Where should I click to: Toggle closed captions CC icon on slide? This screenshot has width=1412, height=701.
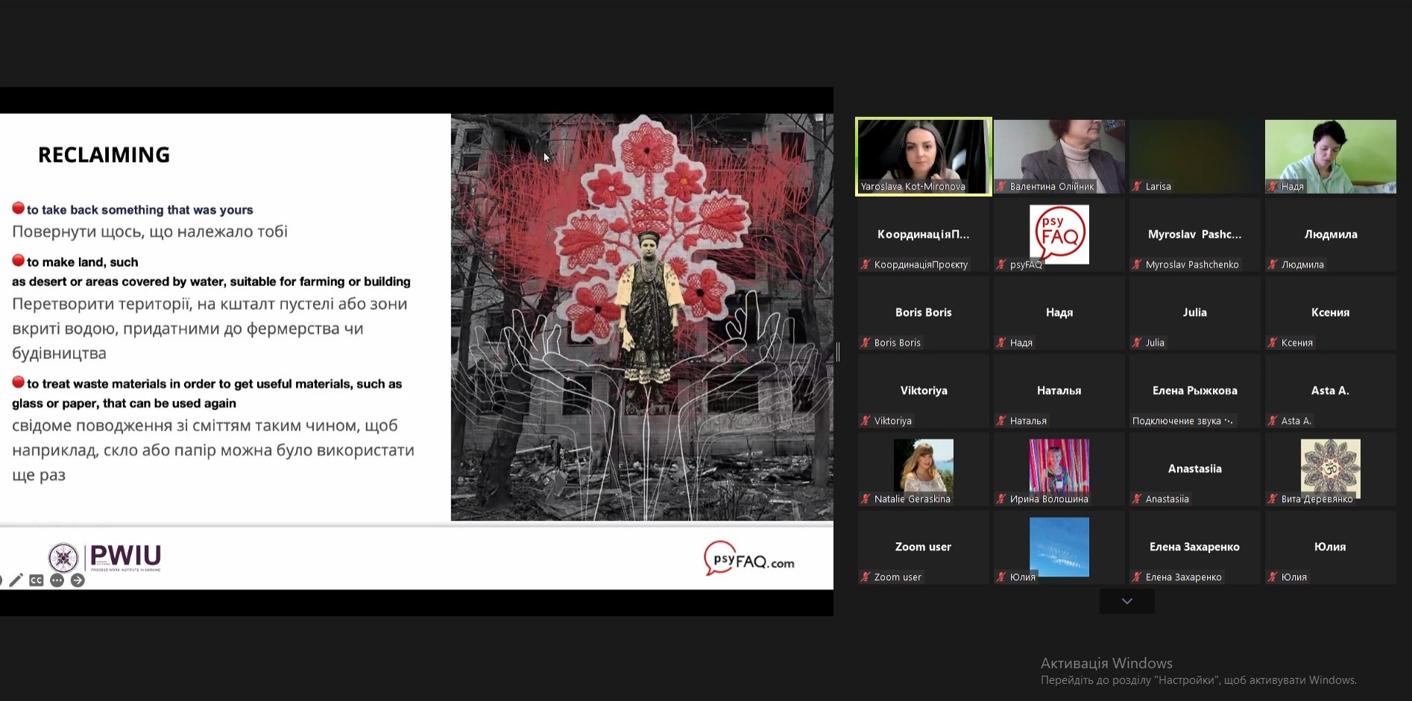(x=36, y=580)
